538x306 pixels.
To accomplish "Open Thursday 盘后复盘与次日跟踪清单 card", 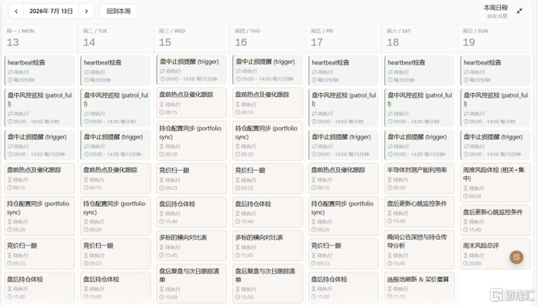I will pyautogui.click(x=267, y=284).
